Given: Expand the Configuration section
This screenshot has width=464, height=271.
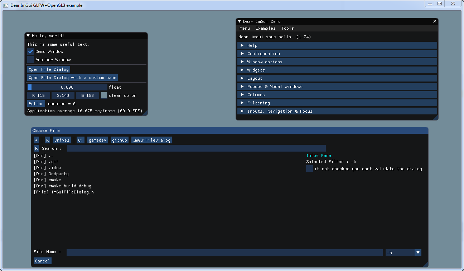Looking at the screenshot, I should pyautogui.click(x=337, y=54).
